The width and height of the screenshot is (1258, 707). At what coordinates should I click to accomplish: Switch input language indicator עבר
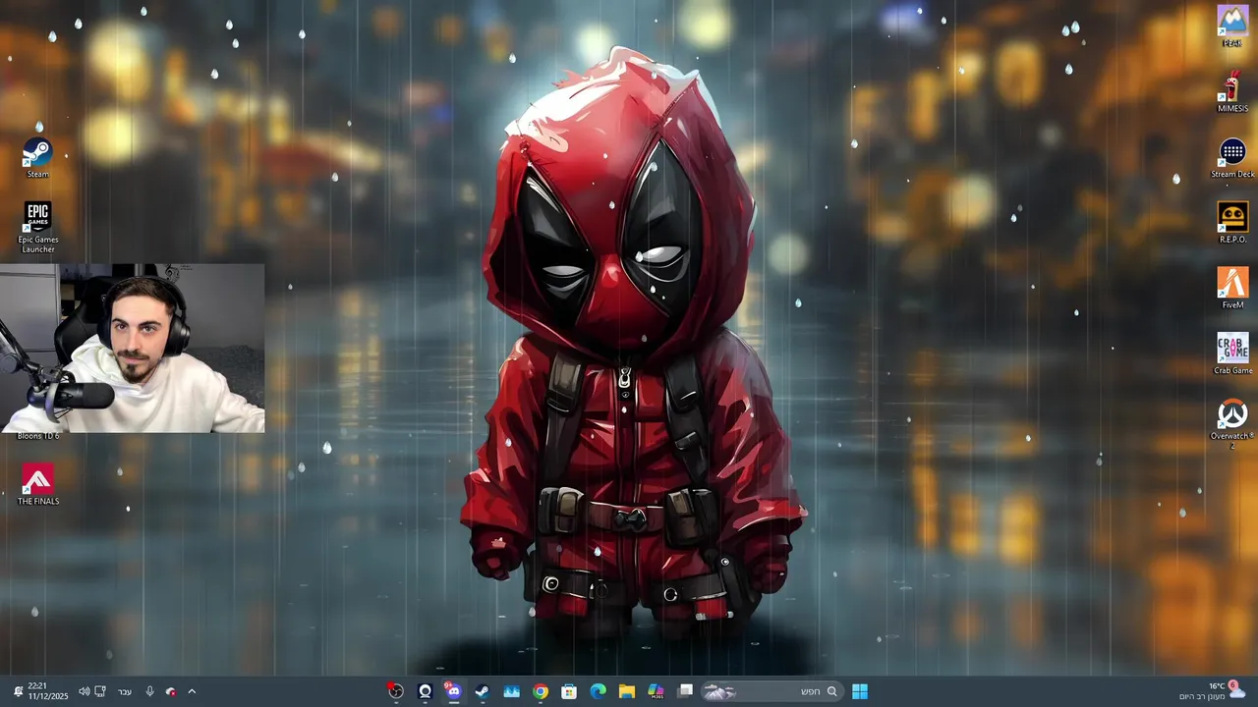(125, 691)
